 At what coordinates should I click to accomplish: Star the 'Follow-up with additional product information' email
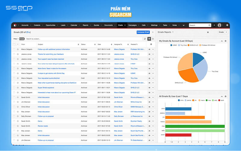click(x=18, y=49)
